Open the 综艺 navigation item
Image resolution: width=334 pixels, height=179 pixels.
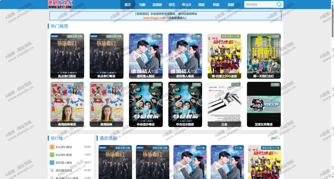tap(172, 4)
